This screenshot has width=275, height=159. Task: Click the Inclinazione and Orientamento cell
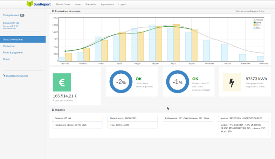click(188, 118)
